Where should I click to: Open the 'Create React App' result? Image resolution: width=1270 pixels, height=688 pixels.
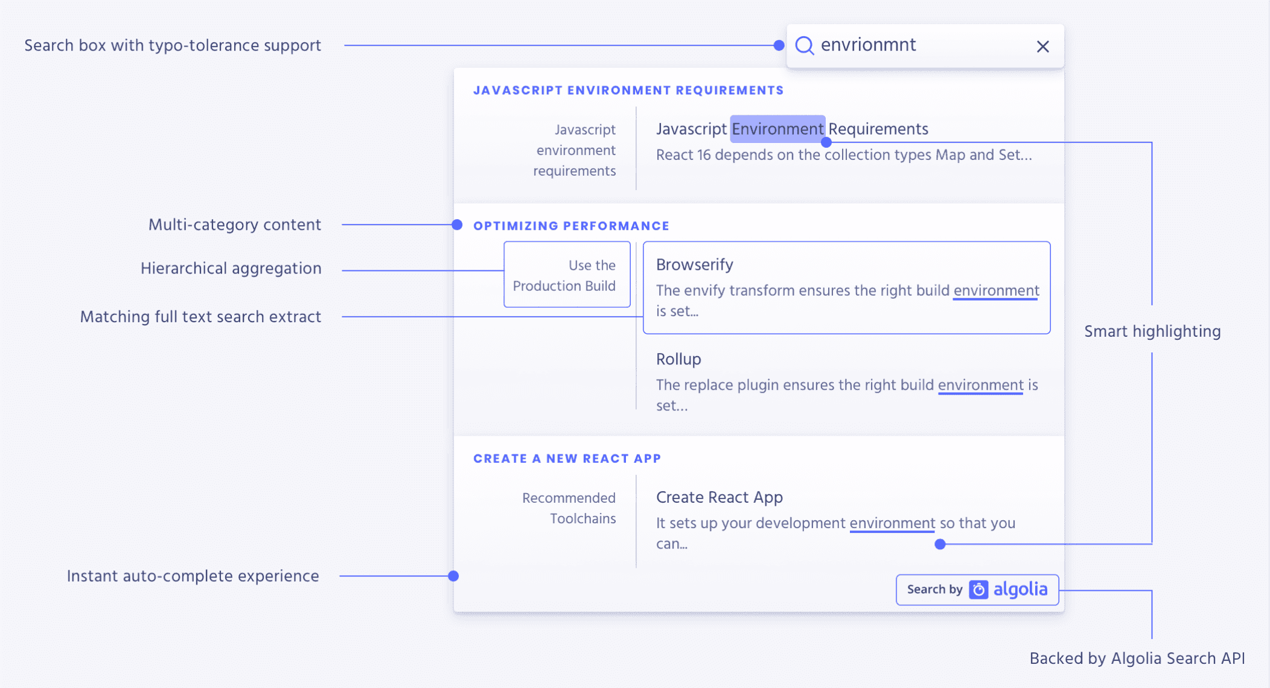pyautogui.click(x=720, y=497)
